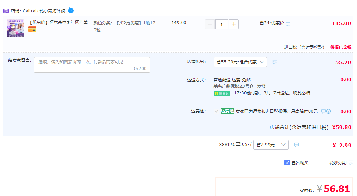Click the info bubble next to 花呗分期
This screenshot has width=357, height=196.
coord(351,163)
